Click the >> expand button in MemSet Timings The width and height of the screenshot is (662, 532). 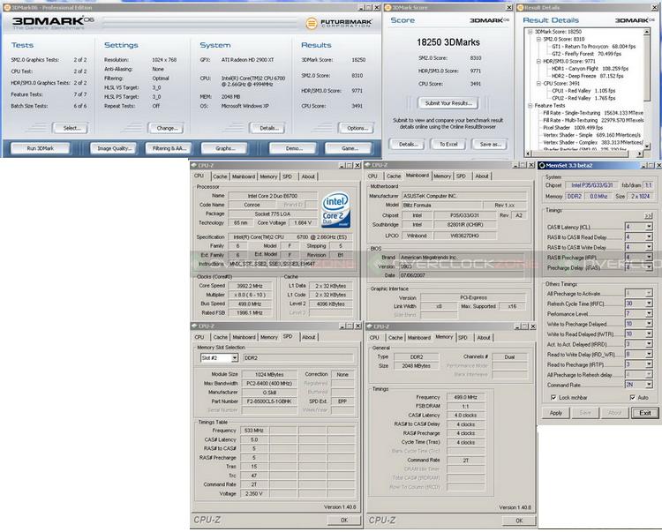coord(648,215)
